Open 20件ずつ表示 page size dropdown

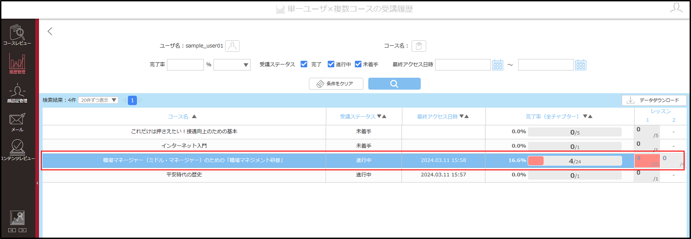click(x=98, y=100)
